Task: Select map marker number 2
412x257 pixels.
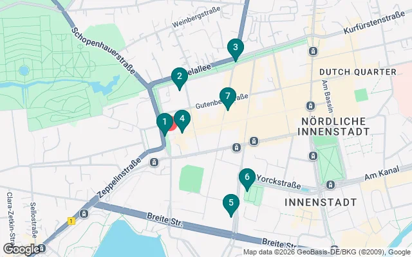Action: point(180,78)
